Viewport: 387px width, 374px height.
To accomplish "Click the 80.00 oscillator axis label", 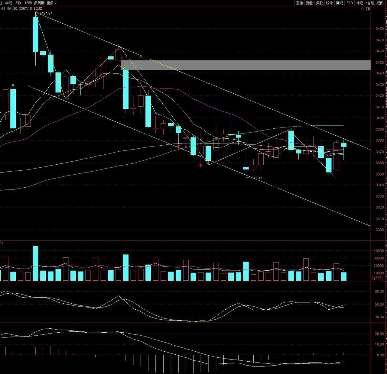I will pos(379,292).
